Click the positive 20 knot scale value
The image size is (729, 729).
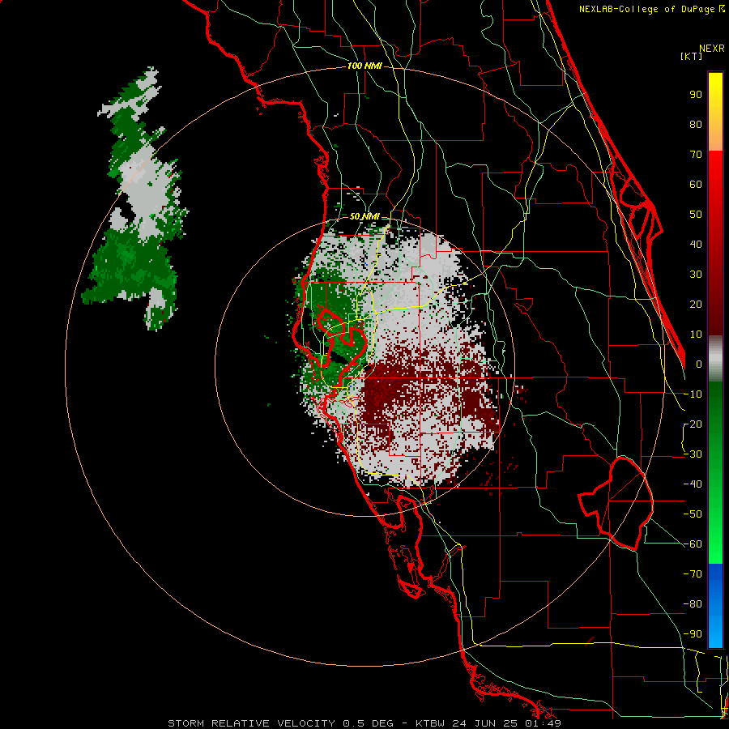[696, 304]
